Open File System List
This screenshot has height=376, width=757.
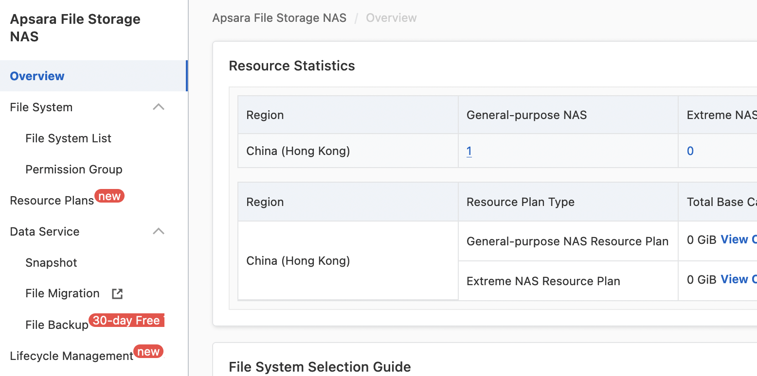[x=68, y=138]
